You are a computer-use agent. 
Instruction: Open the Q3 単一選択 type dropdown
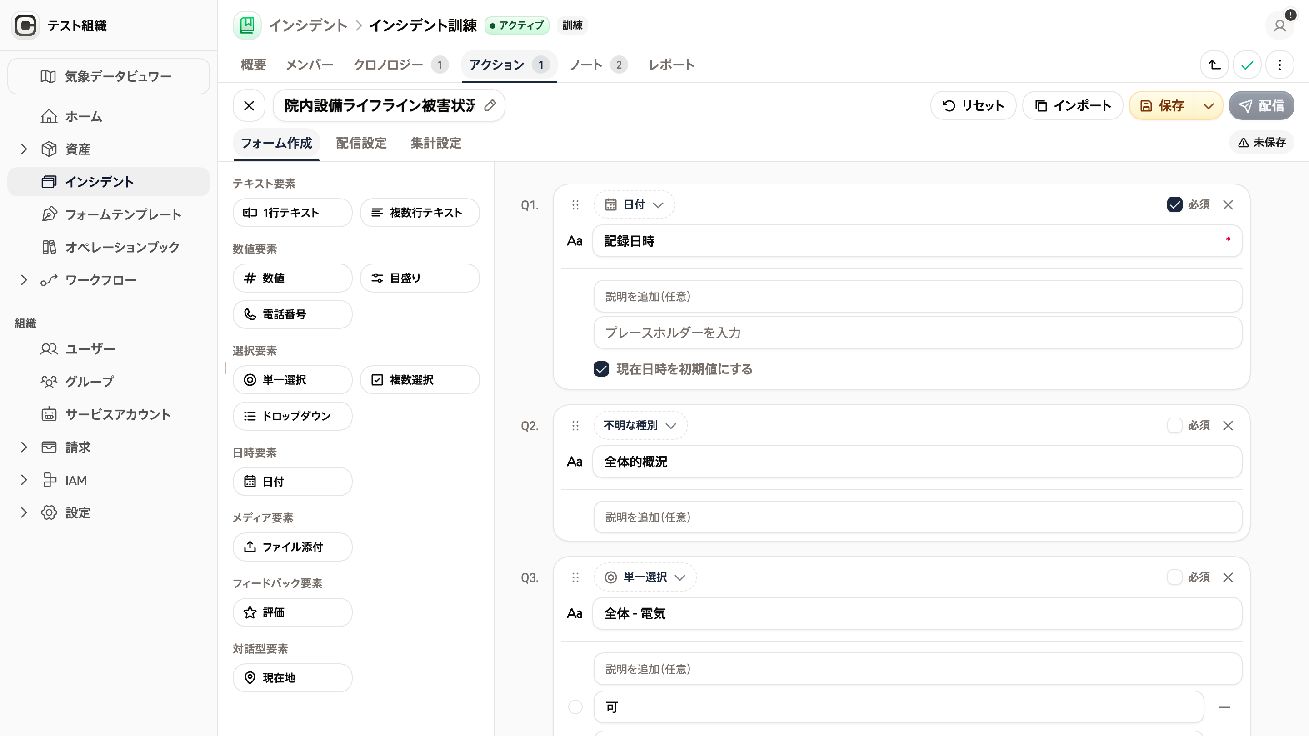[645, 577]
